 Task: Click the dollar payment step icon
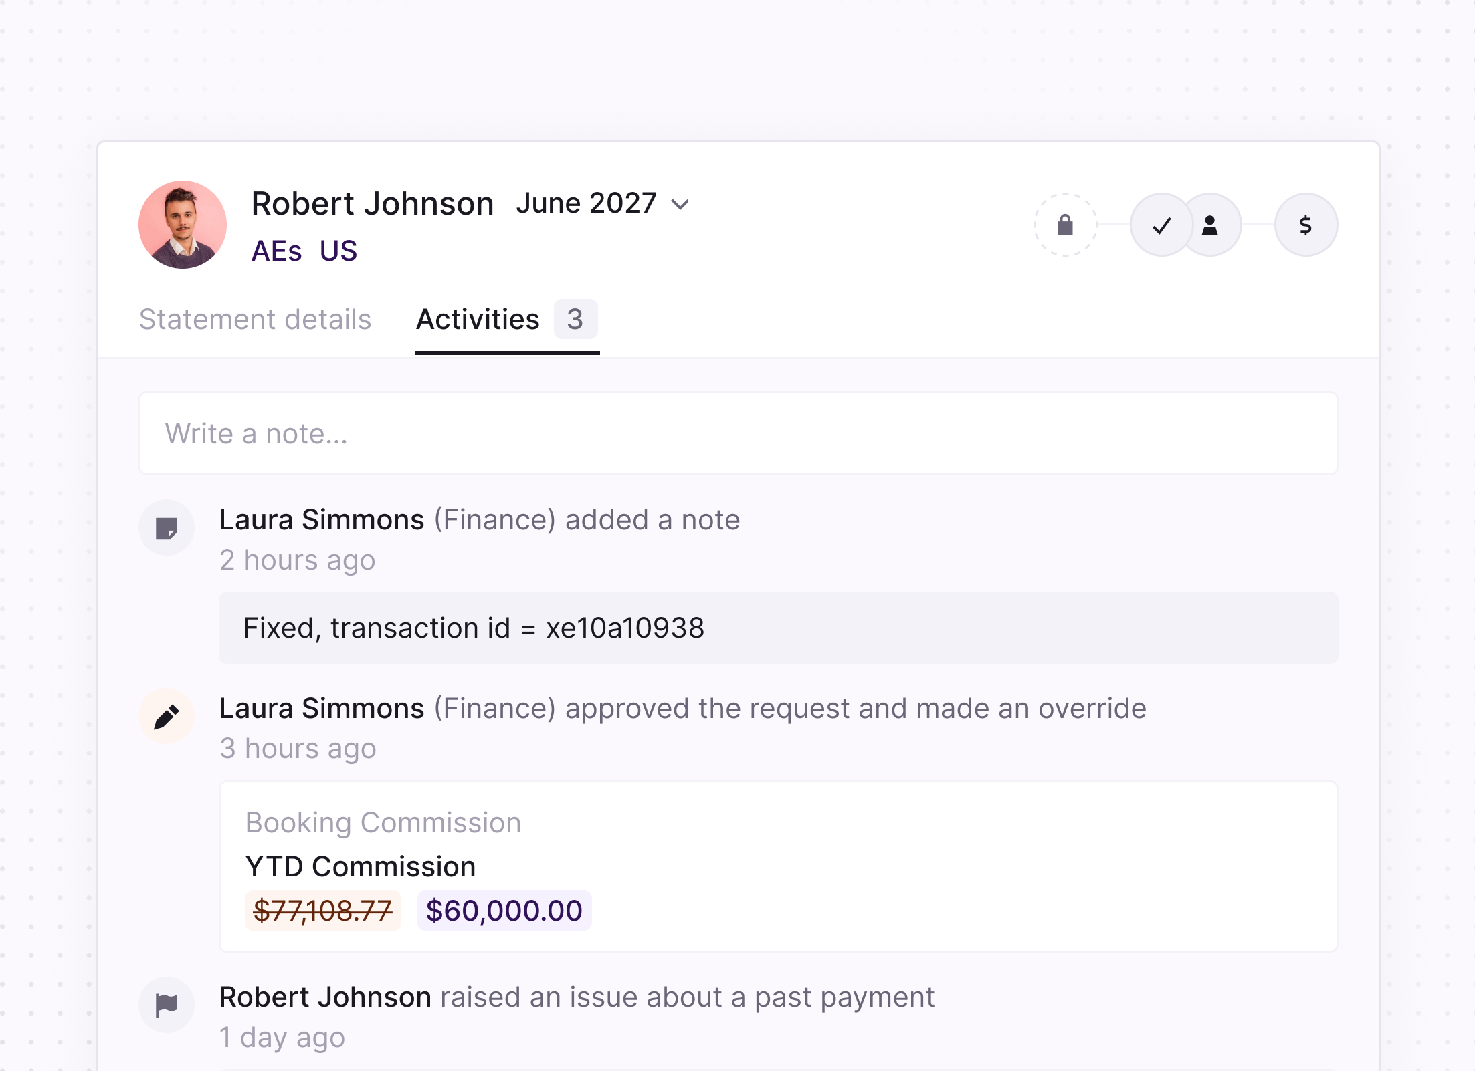tap(1306, 225)
